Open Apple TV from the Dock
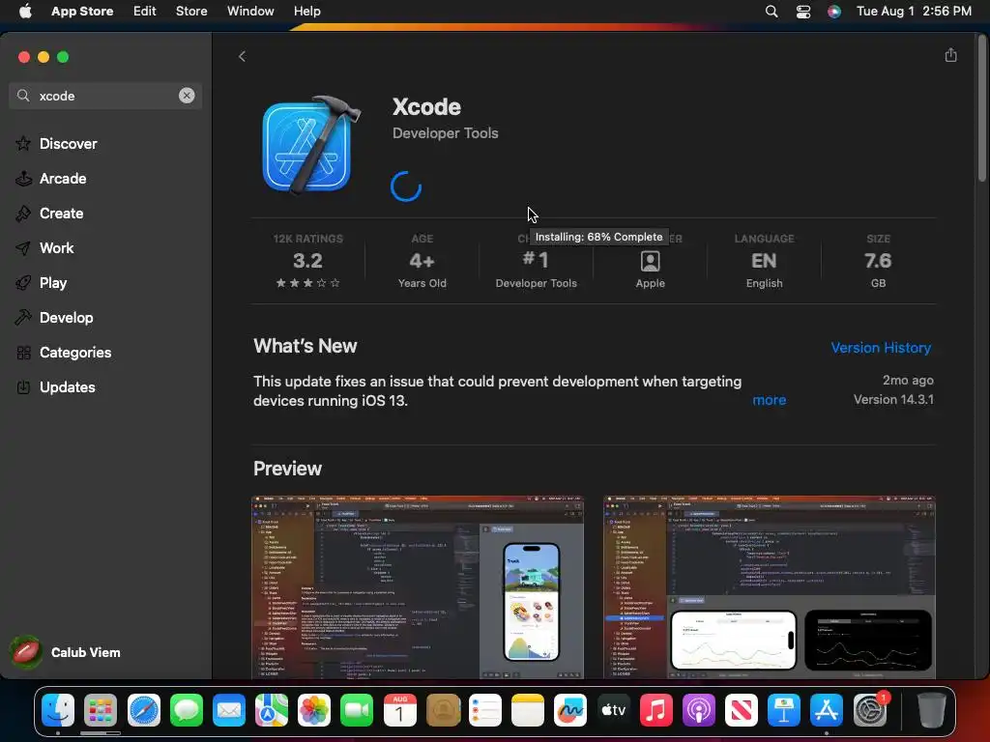Image resolution: width=990 pixels, height=742 pixels. 613,710
